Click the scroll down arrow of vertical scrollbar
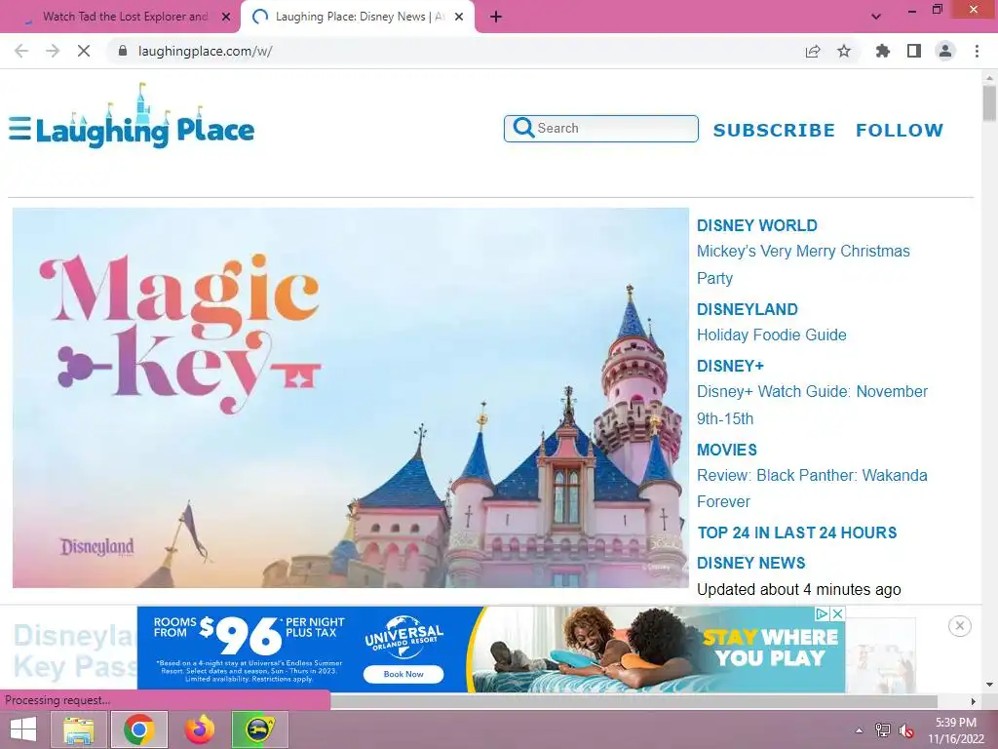 pyautogui.click(x=989, y=685)
